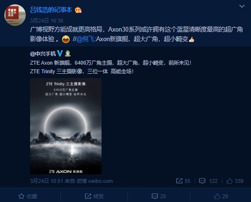Open 吕钱浩的记事本 username link
The width and height of the screenshot is (251, 202).
pos(51,10)
